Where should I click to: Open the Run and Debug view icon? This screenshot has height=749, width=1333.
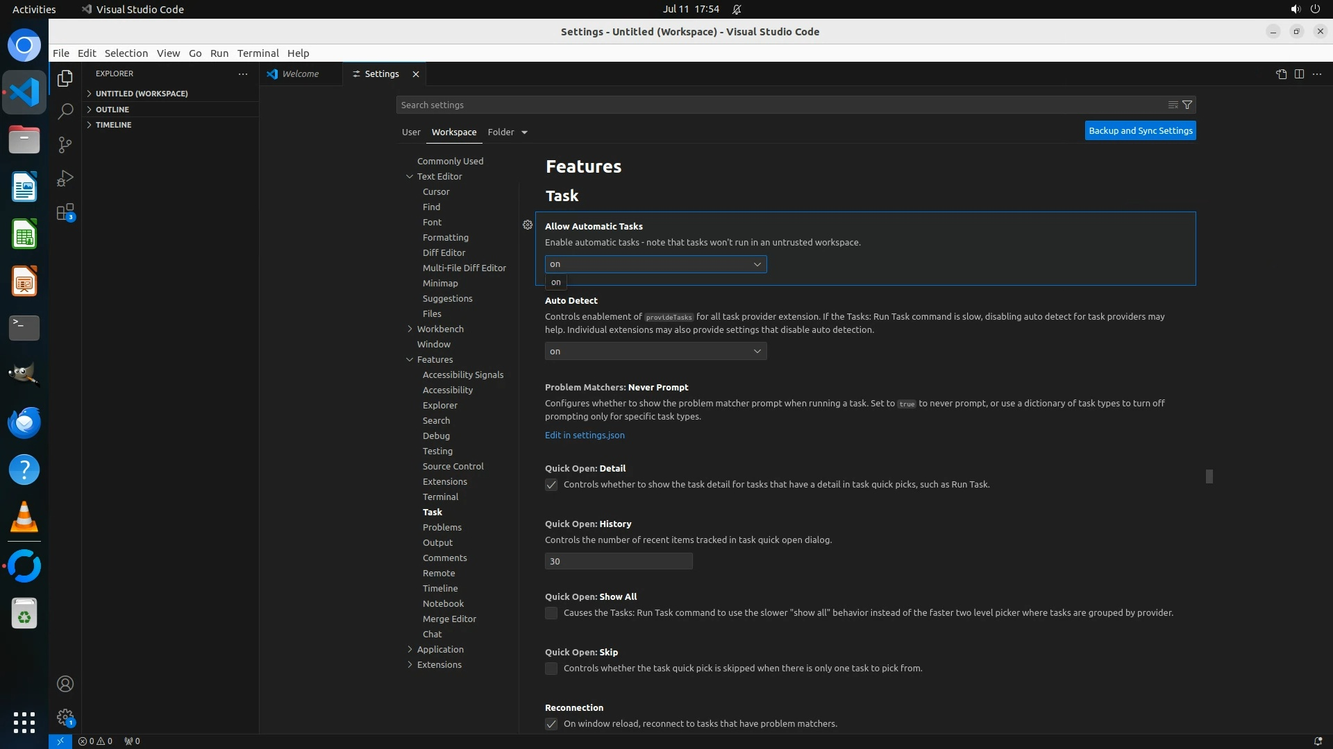pos(65,178)
